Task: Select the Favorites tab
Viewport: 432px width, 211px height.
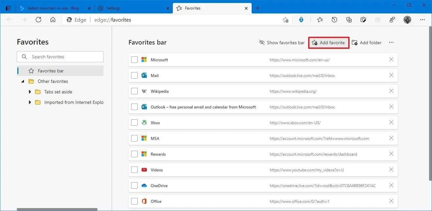Action: [212, 8]
